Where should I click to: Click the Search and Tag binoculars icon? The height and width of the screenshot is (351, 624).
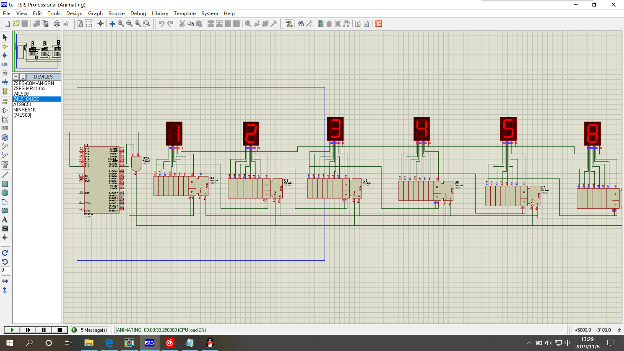click(301, 24)
